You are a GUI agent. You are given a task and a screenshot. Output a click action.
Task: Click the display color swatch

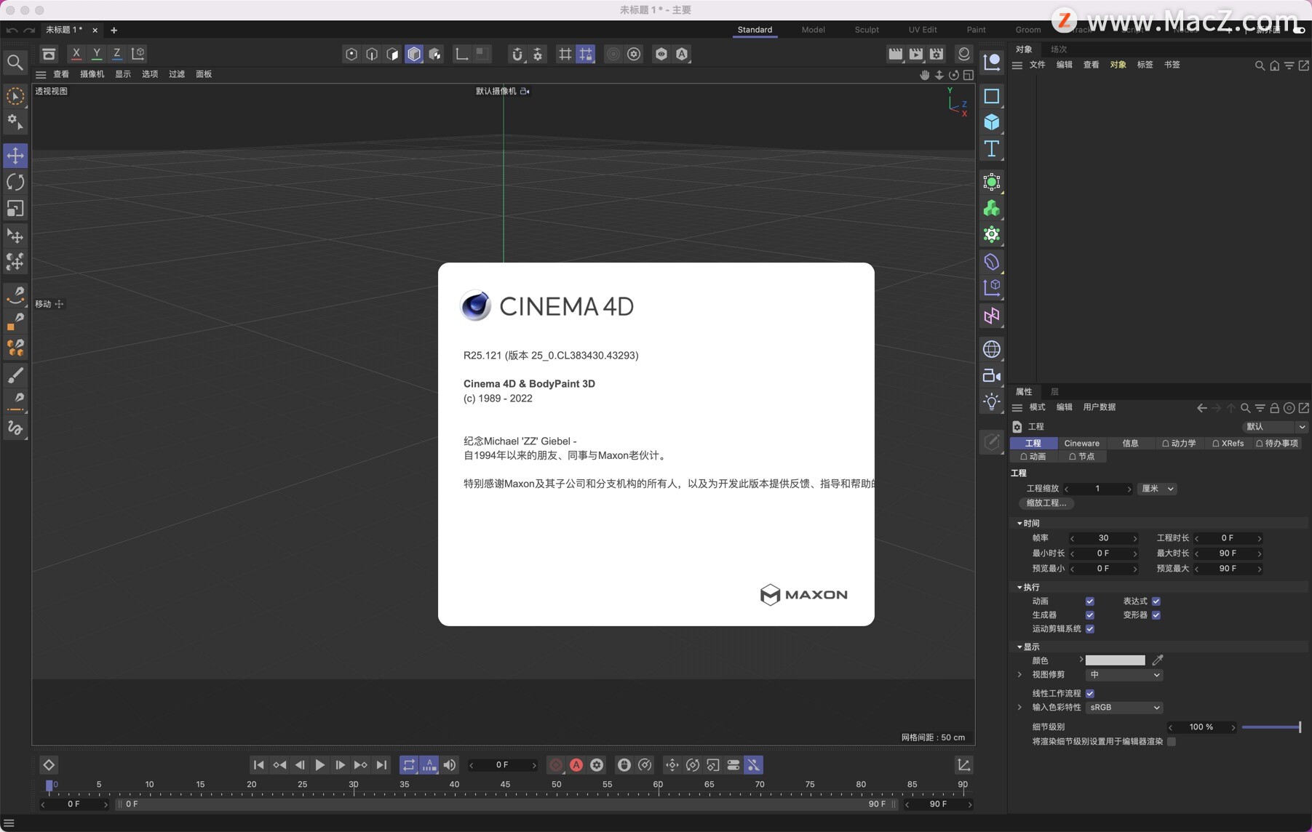(x=1116, y=660)
